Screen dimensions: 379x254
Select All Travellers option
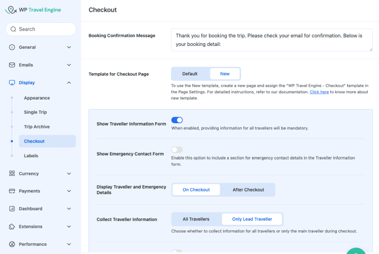point(196,219)
